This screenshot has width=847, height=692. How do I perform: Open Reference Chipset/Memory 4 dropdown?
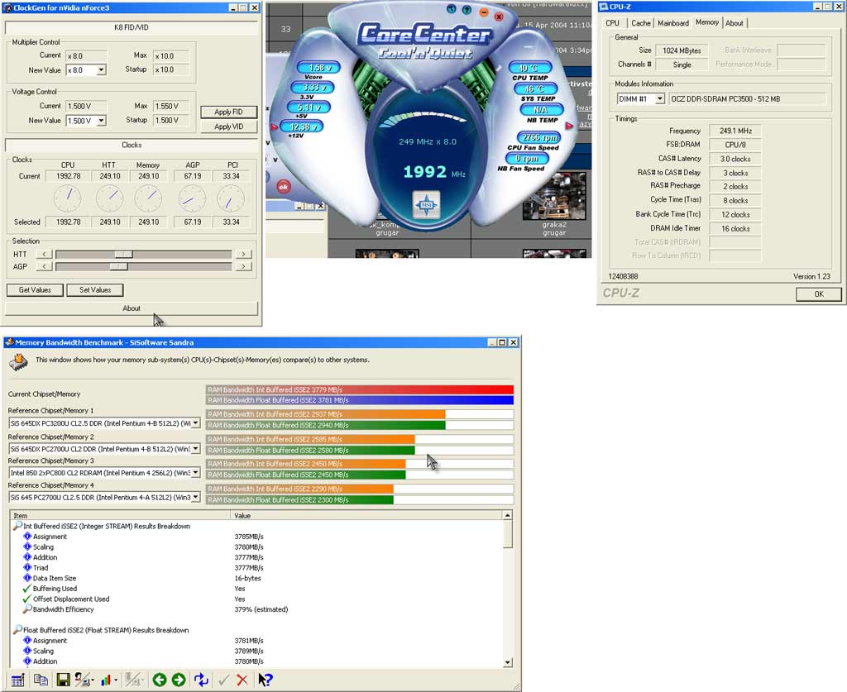196,497
